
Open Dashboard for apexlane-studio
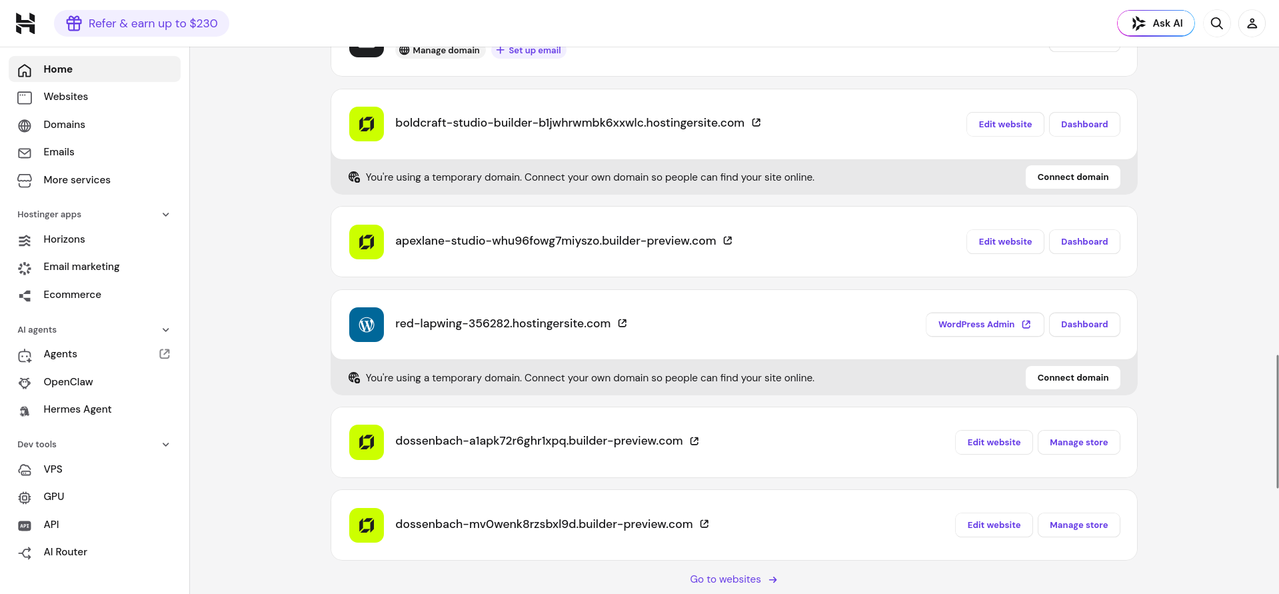(1084, 241)
